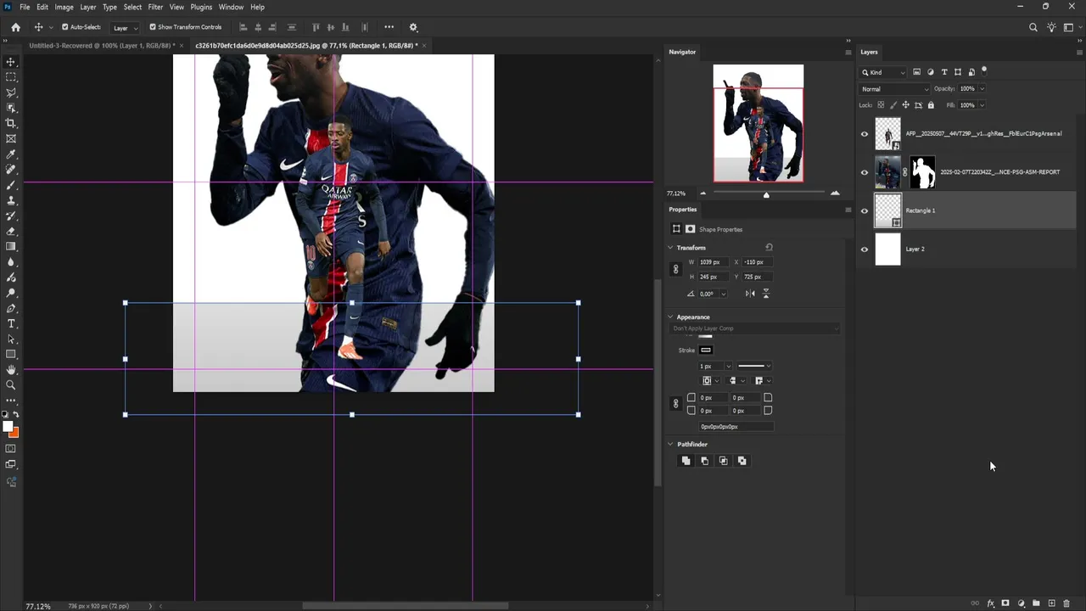
Task: Open the rotation angle dropdown
Action: pos(723,294)
